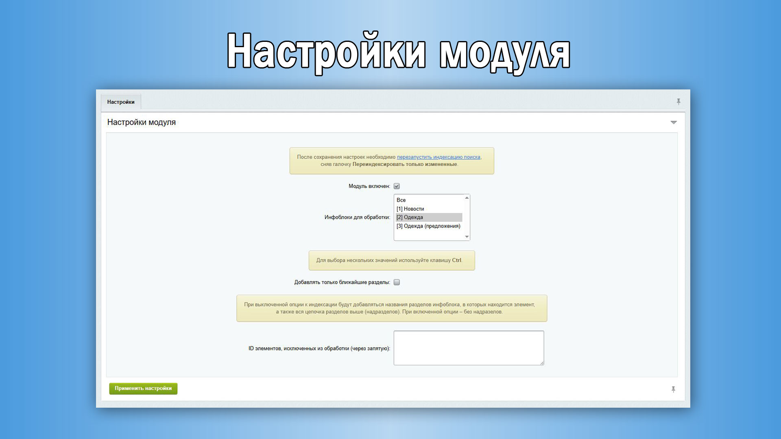Deselect the highlighted [2] Одежда option
This screenshot has height=439, width=781.
(411, 217)
